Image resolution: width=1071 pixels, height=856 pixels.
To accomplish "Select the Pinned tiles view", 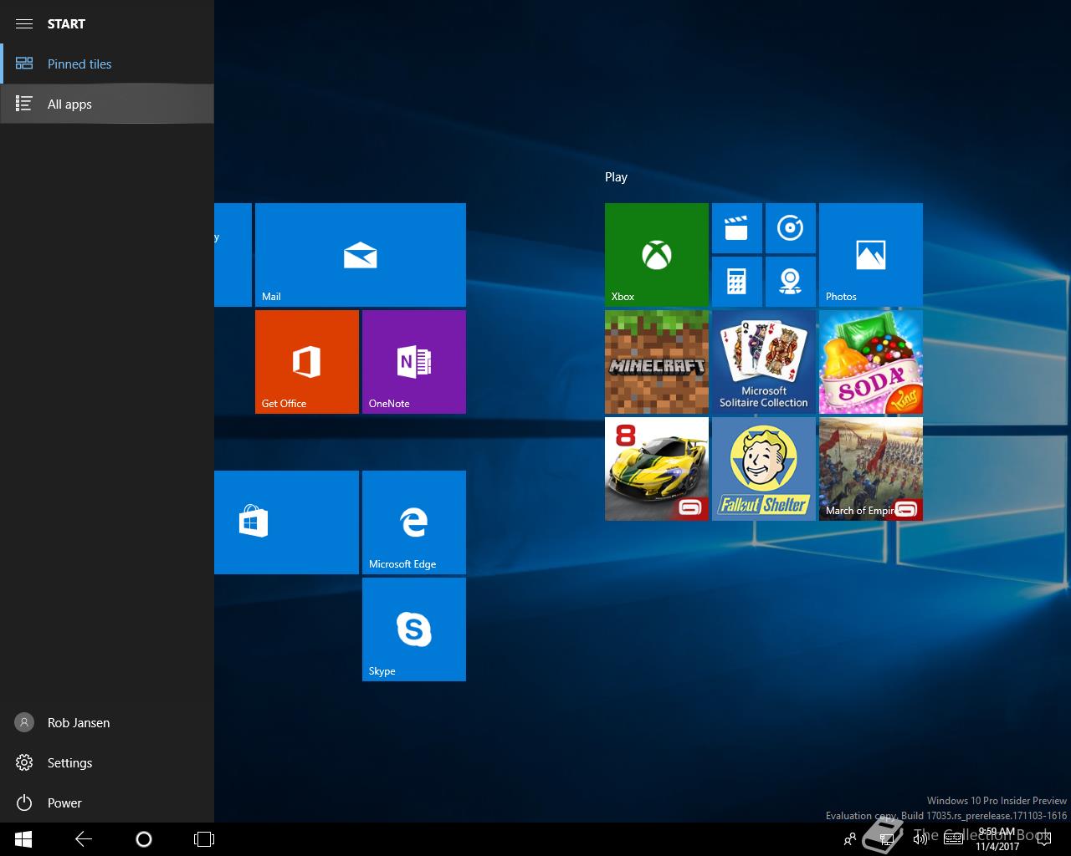I will pyautogui.click(x=107, y=64).
